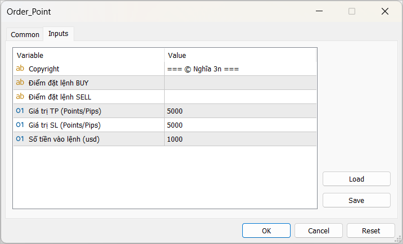Edit the Giá trị TP value 5000
The width and height of the screenshot is (403, 244).
[x=240, y=111]
